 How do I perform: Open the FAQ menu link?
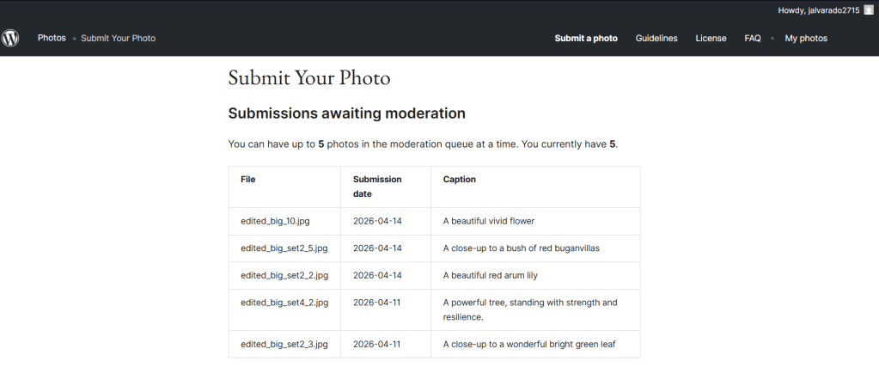click(x=753, y=39)
